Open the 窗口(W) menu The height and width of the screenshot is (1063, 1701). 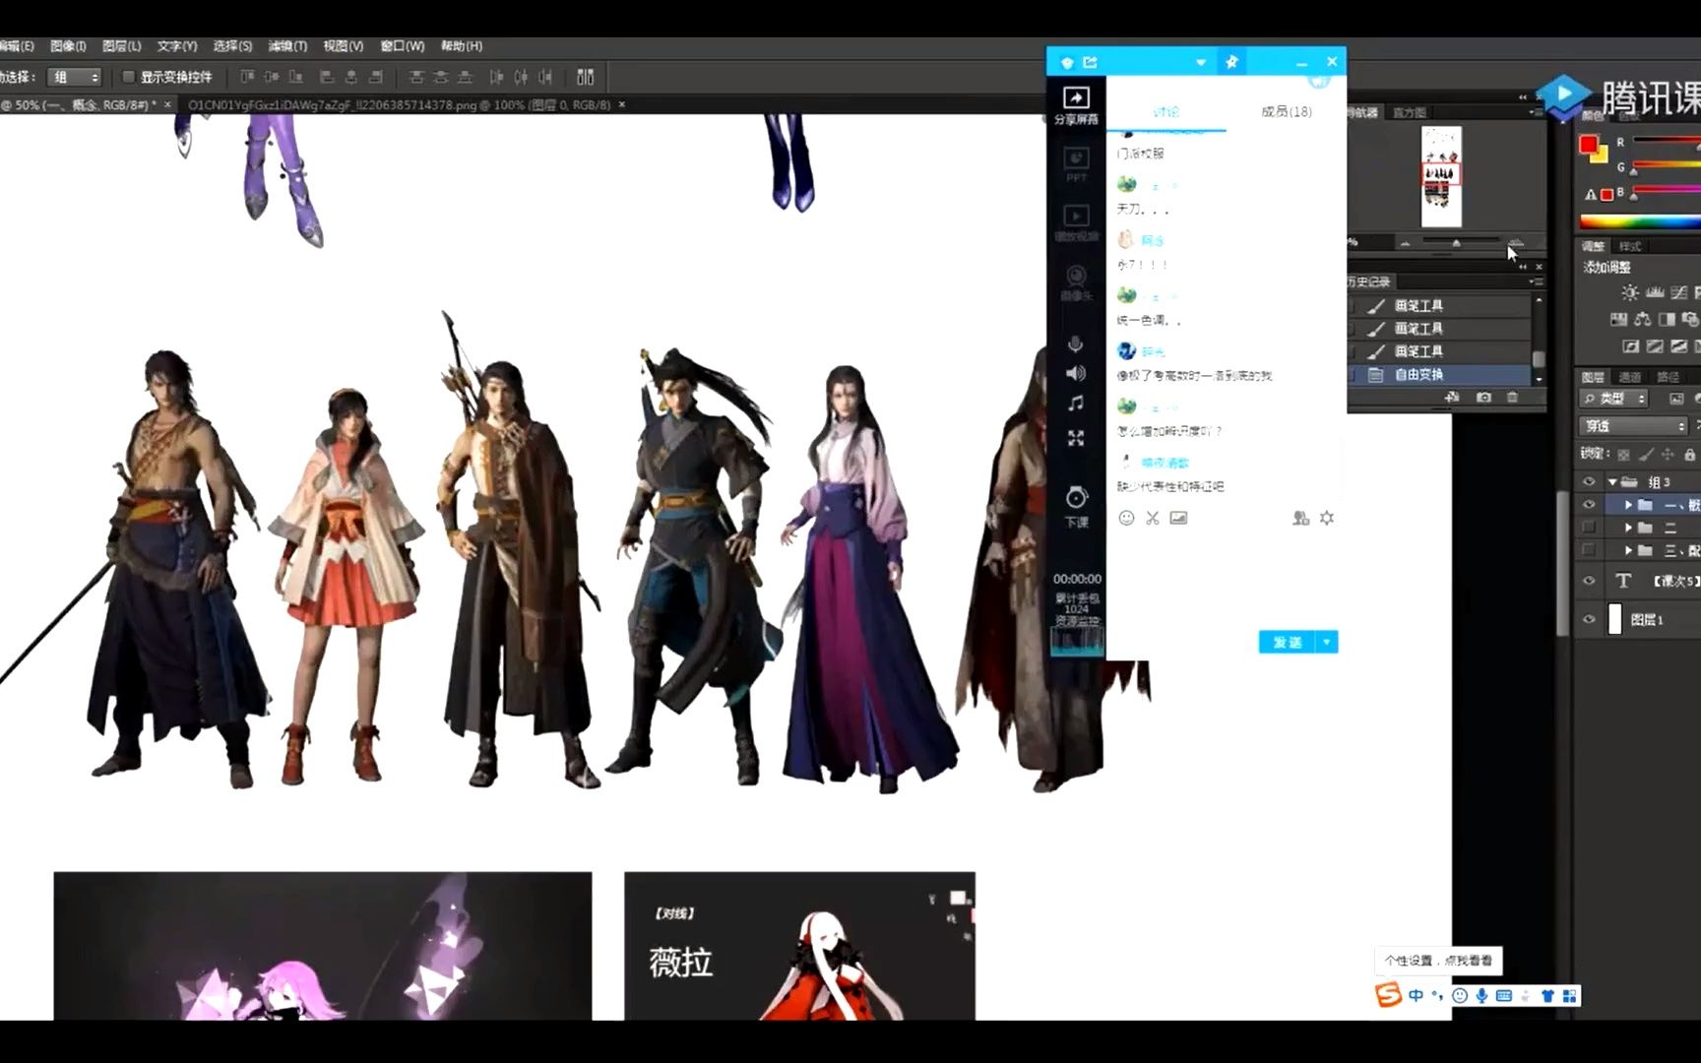pos(402,46)
